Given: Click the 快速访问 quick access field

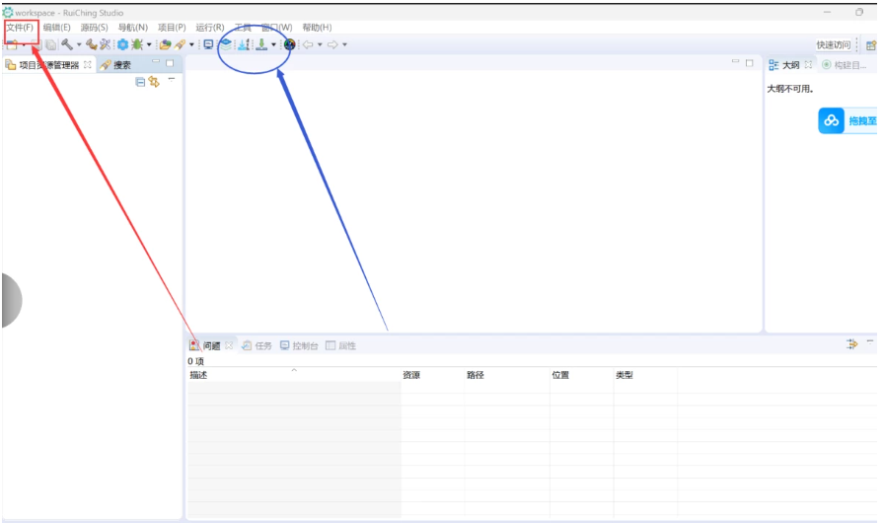Looking at the screenshot, I should tap(834, 45).
